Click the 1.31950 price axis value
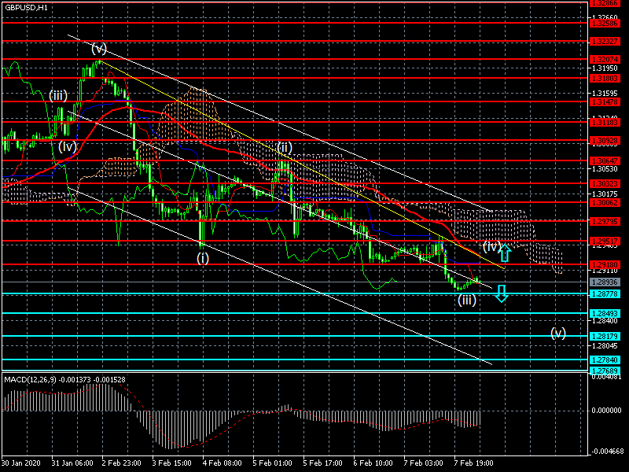The width and height of the screenshot is (629, 472). [605, 68]
